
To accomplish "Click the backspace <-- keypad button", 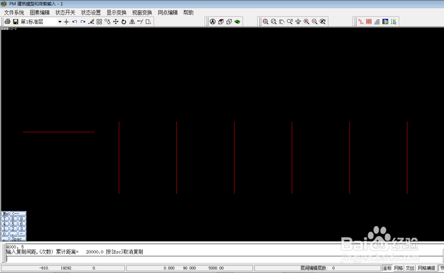I will tap(18, 214).
